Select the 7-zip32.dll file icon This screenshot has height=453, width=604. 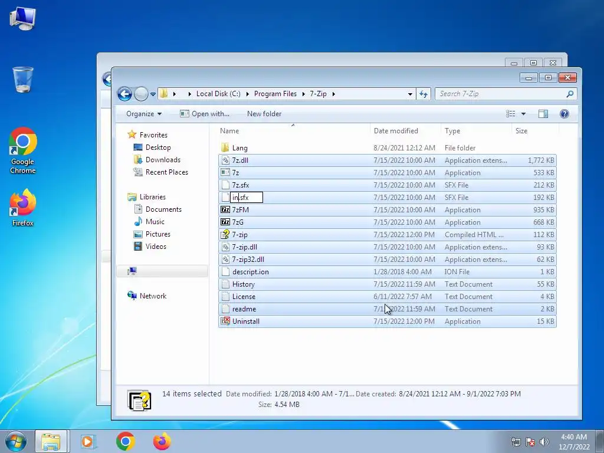pos(225,260)
